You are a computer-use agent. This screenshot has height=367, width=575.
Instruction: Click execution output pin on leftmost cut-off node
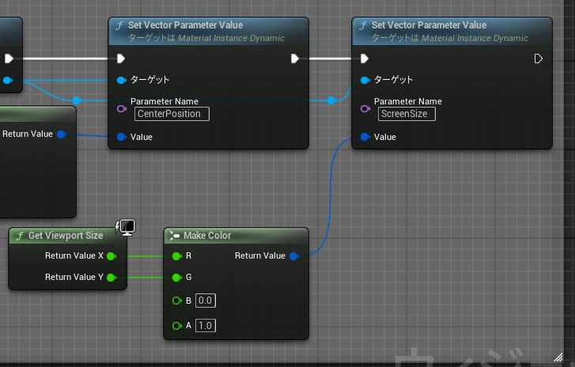tap(9, 59)
